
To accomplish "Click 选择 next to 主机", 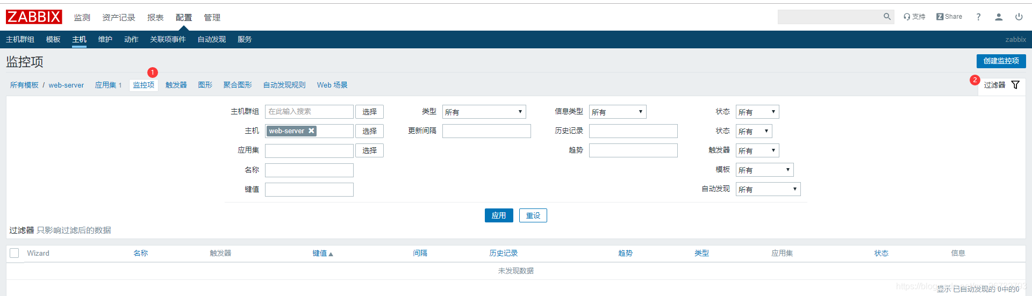I will tap(369, 131).
